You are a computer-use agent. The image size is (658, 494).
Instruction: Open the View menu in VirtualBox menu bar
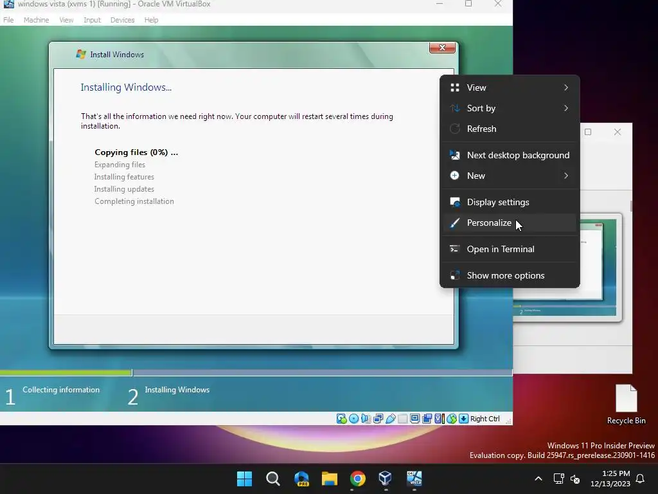tap(66, 20)
